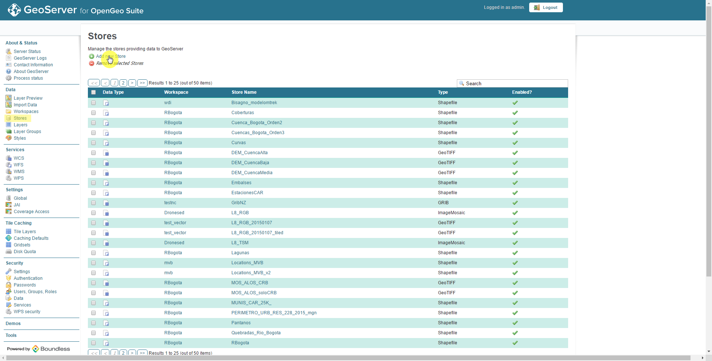Screen dimensions: 712x361
Task: Check the box for MOS_ALOS_CRB row
Action: tap(93, 283)
